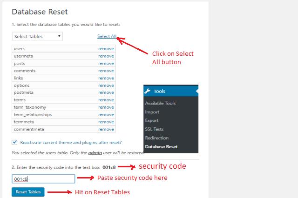Open the Select Tables dropdown
This screenshot has height=198, width=298.
tap(37, 36)
